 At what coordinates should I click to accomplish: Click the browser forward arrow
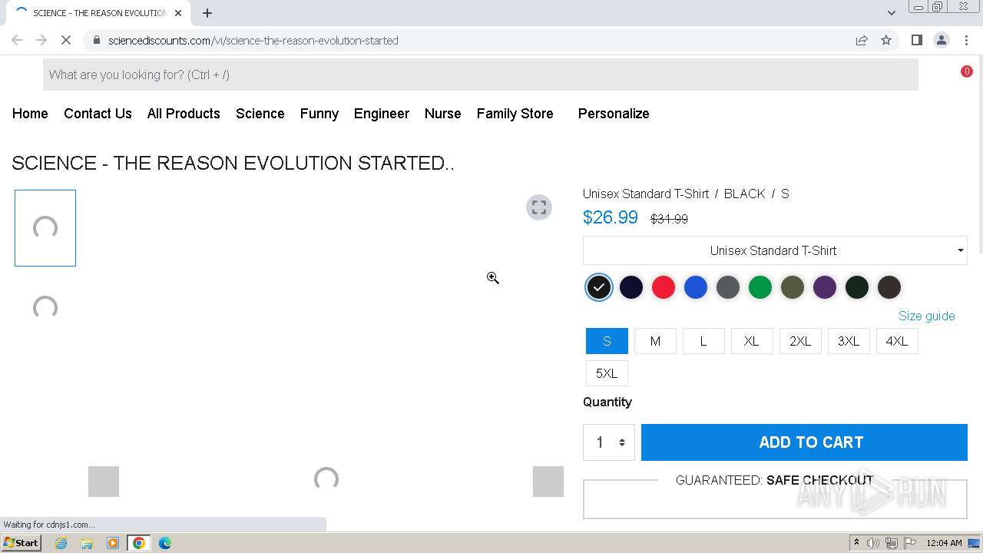coord(41,40)
